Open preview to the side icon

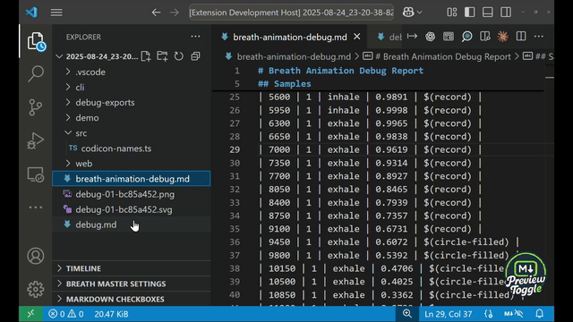[485, 36]
